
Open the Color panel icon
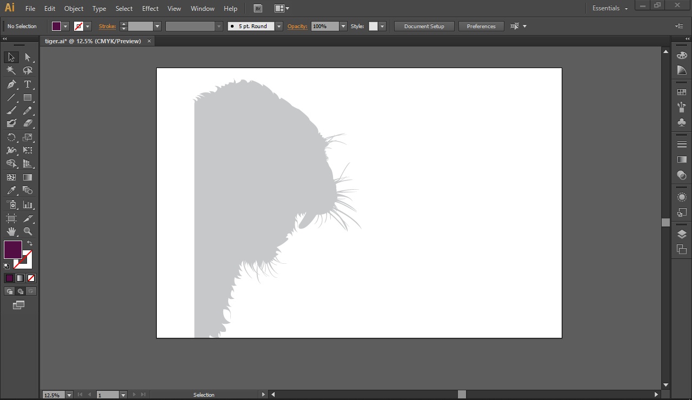682,55
